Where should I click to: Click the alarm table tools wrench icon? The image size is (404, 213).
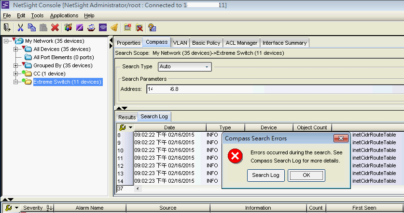9,208
